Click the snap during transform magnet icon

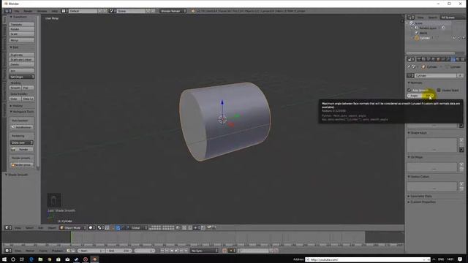click(190, 227)
